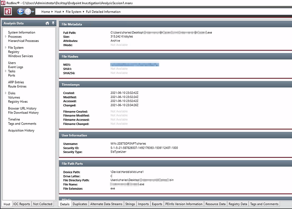Click the SidTypeUser security type value
Viewport: 292px width, 209px height.
click(x=118, y=151)
